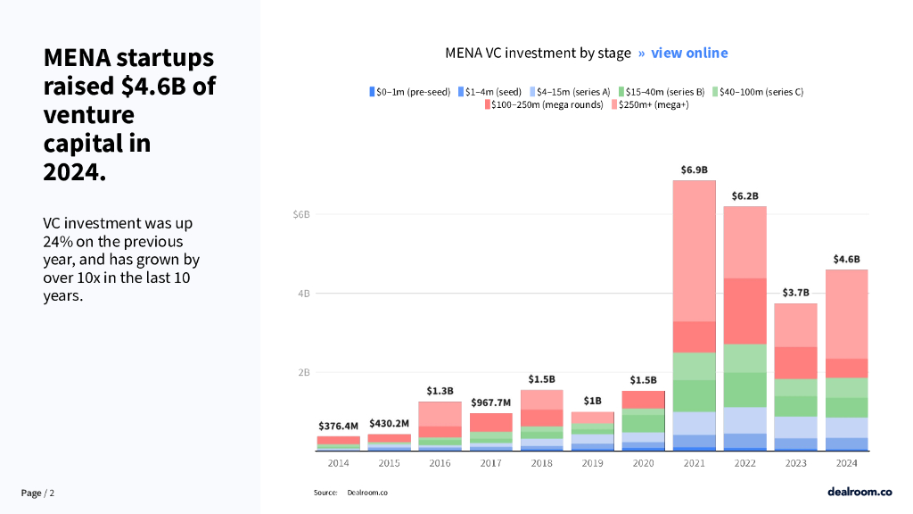The height and width of the screenshot is (514, 913).
Task: Click the large mega+ segment of 2021 bar
Action: [x=694, y=250]
